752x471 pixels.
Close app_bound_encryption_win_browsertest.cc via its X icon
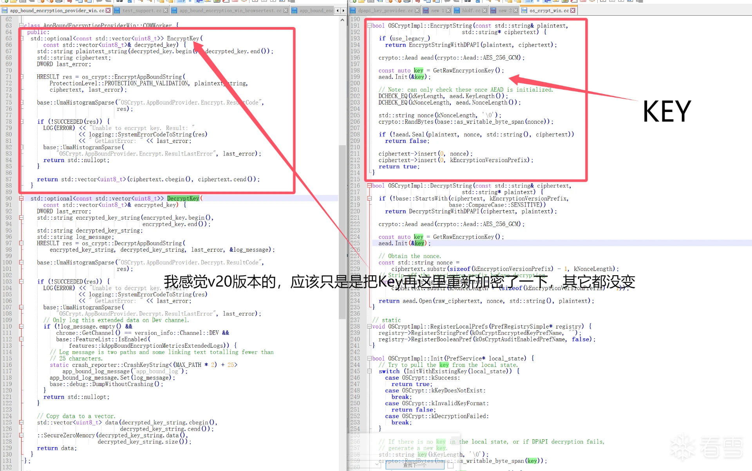coord(286,11)
